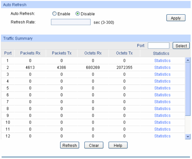Open Statistics link for port 12
This screenshot has width=192, height=159.
(162, 136)
